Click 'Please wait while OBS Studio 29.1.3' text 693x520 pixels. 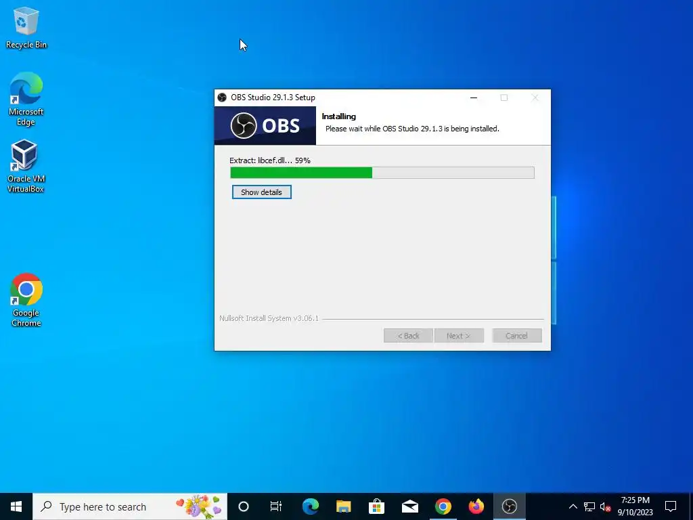(x=412, y=129)
